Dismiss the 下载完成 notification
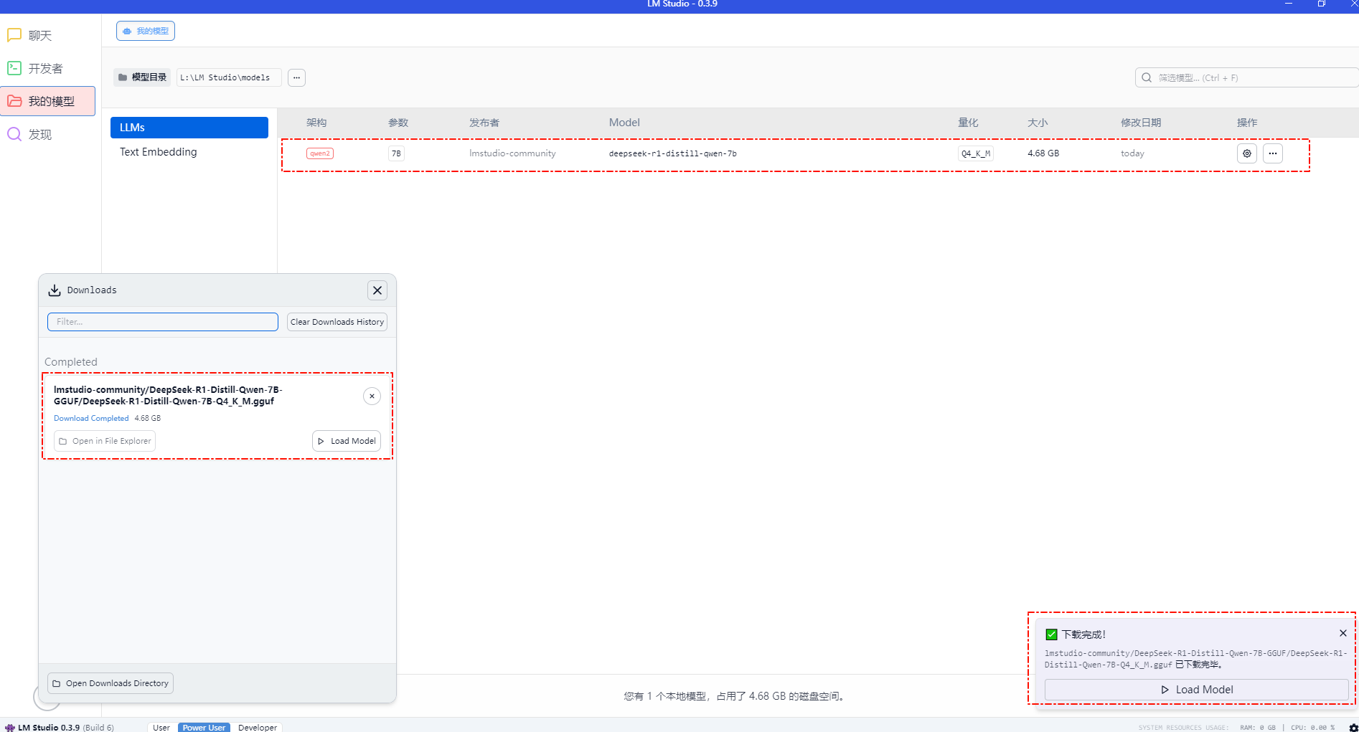This screenshot has height=732, width=1359. click(x=1343, y=633)
